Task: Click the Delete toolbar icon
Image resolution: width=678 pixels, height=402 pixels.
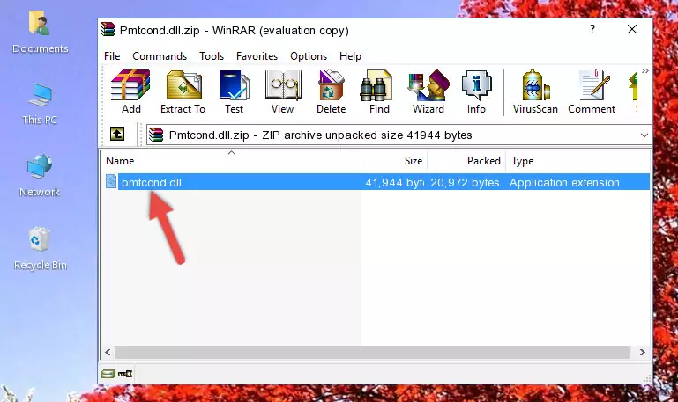Action: [331, 91]
